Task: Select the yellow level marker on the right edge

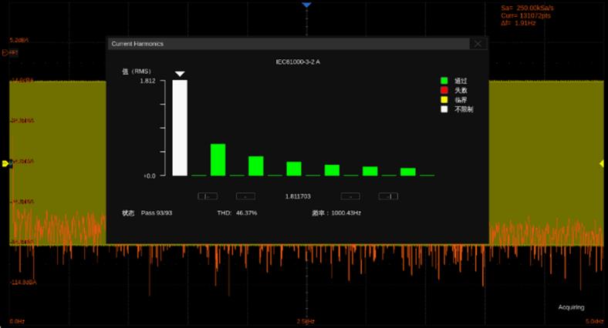Action: coord(602,163)
